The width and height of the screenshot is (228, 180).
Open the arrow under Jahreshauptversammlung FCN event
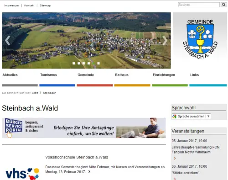(x=175, y=158)
